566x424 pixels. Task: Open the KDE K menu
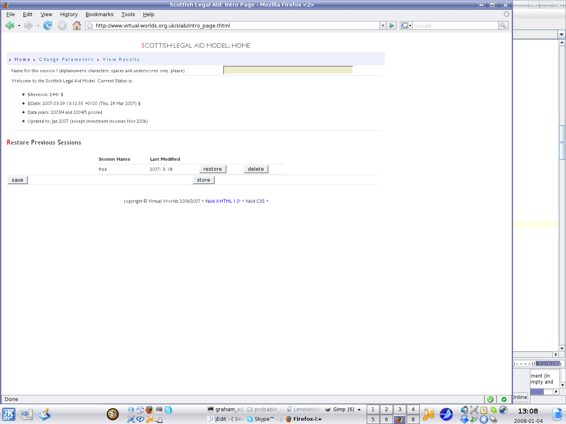9,414
